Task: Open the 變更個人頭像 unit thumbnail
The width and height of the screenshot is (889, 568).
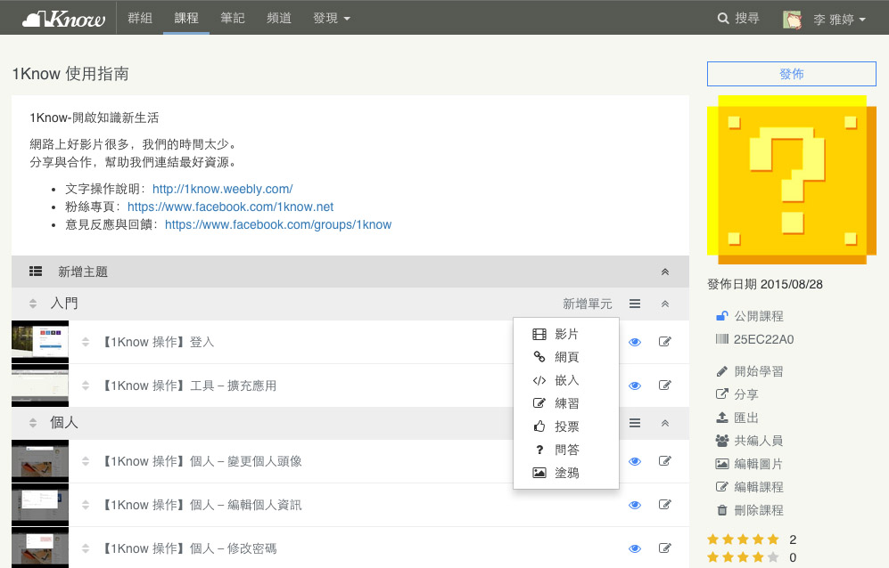Action: pyautogui.click(x=40, y=461)
